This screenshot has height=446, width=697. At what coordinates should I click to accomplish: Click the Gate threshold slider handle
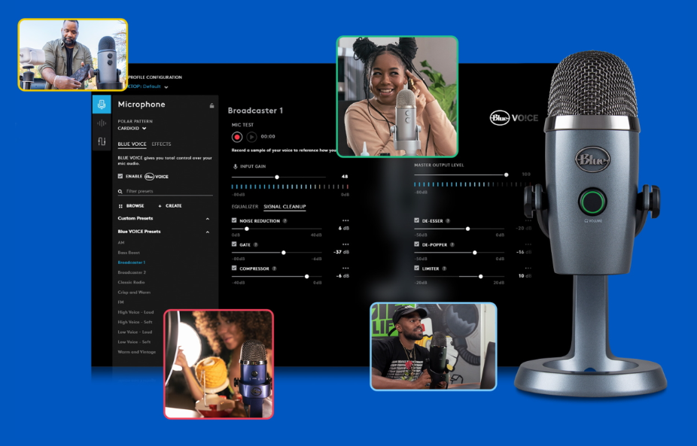click(x=284, y=252)
